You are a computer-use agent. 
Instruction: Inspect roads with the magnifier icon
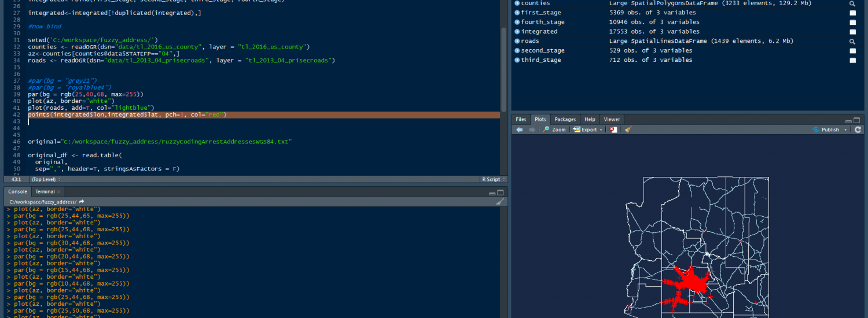pos(852,42)
